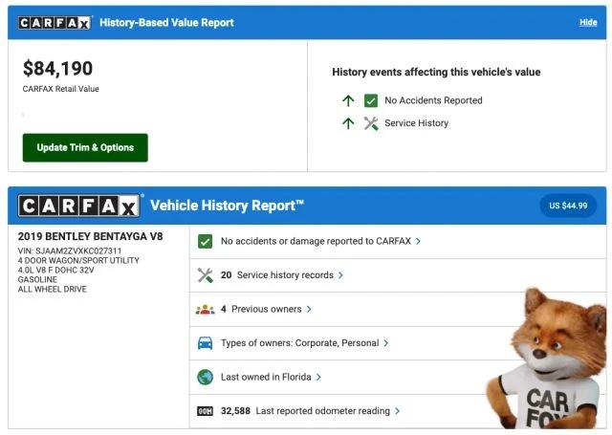Image resolution: width=612 pixels, height=435 pixels.
Task: Click wrench icon beside 20 Service history records
Action: point(205,275)
